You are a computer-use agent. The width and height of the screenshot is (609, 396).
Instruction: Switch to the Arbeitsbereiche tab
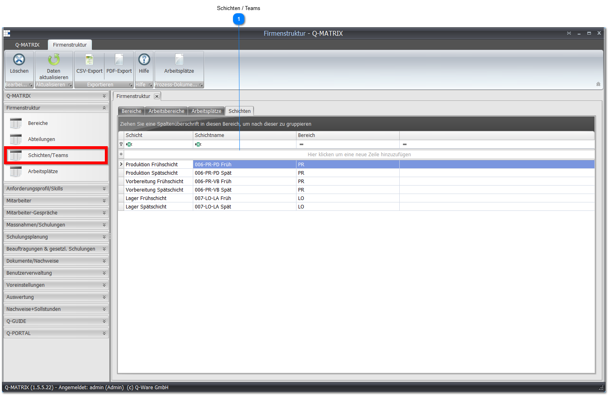click(x=166, y=111)
